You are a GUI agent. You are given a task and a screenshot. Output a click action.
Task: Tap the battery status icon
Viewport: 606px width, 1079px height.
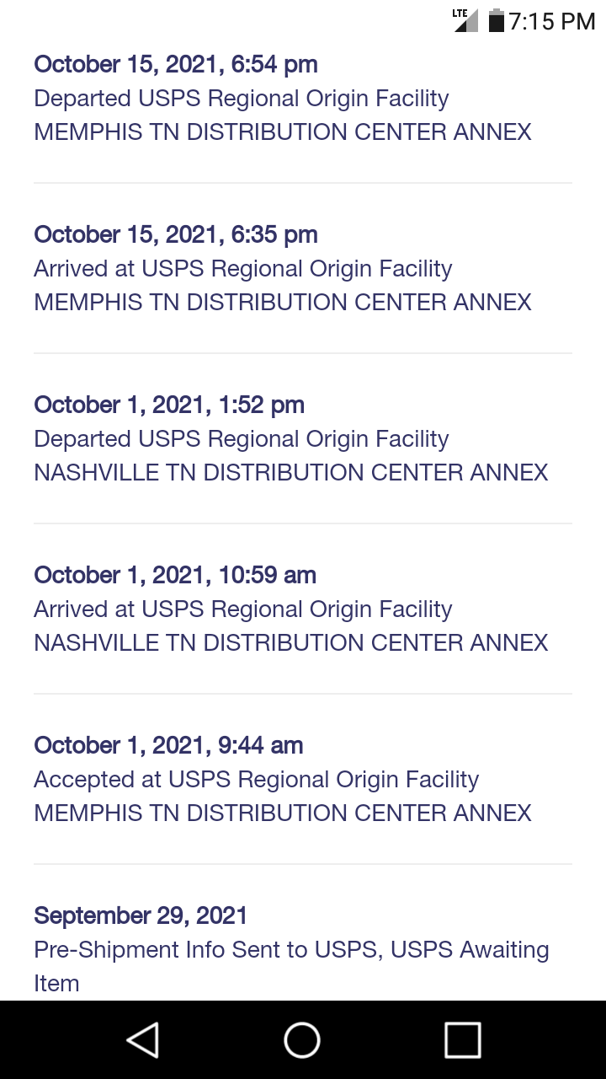point(496,20)
